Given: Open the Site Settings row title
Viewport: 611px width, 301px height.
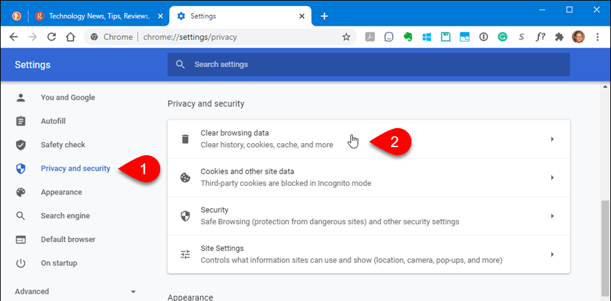Looking at the screenshot, I should pos(222,248).
